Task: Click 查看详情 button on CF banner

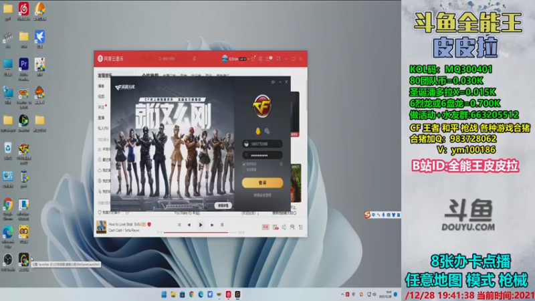Action: [223, 205]
